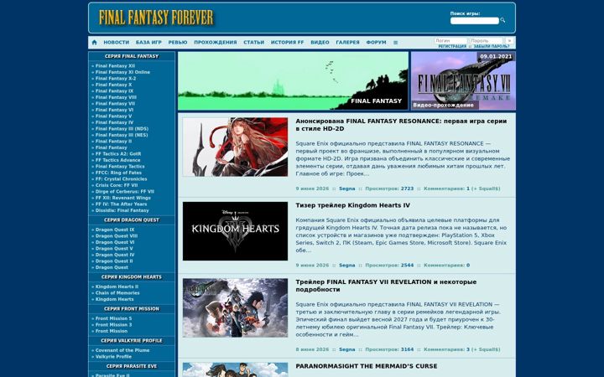Go to the home page icon
Viewport: 604px width, 377px height.
point(94,43)
